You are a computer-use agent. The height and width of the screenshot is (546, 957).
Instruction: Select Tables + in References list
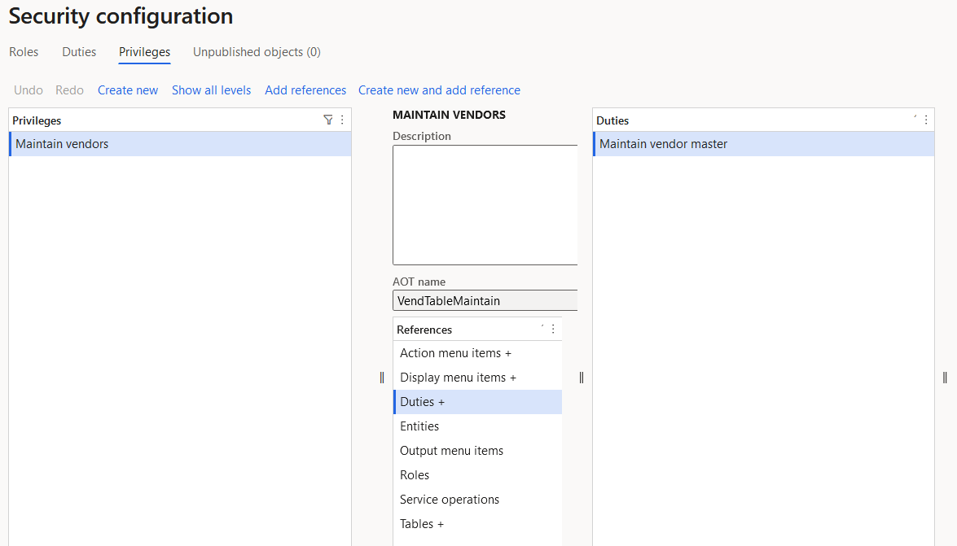[478, 524]
